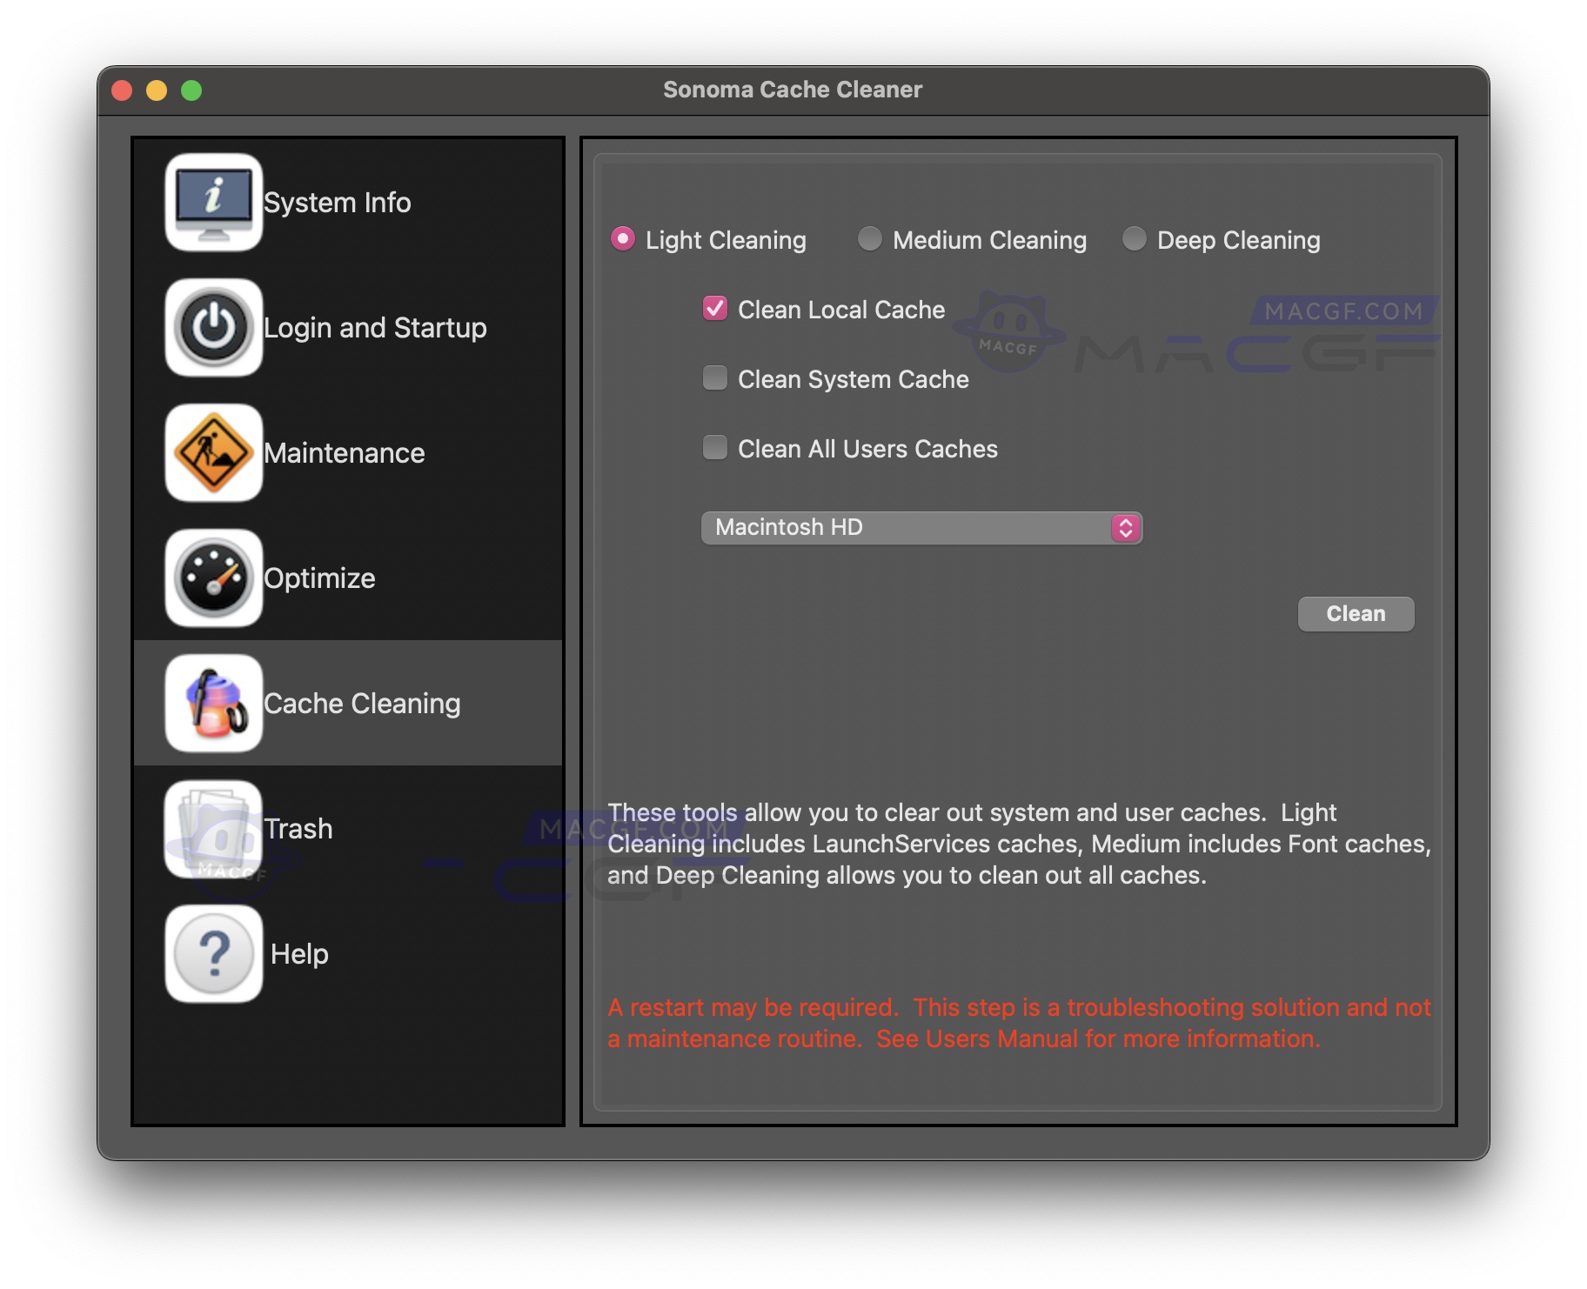Open the System Info panel via its monitor icon
This screenshot has height=1289, width=1587.
click(x=213, y=202)
